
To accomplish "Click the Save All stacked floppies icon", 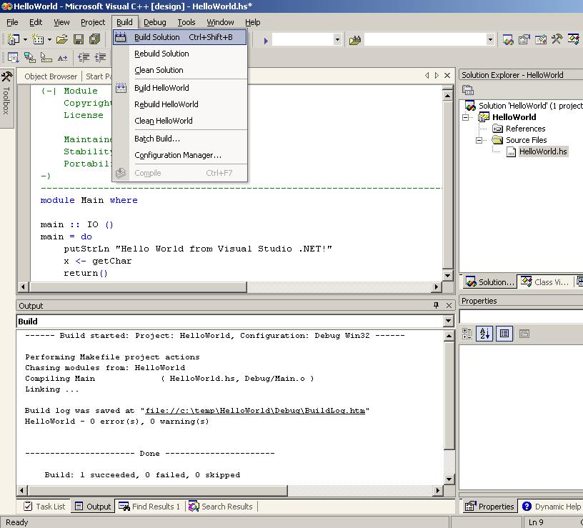I will tap(95, 39).
